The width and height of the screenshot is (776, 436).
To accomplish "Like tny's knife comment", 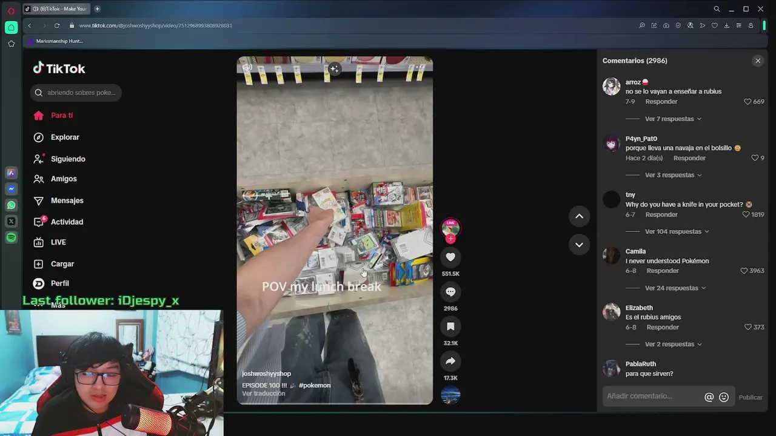I will [x=746, y=214].
